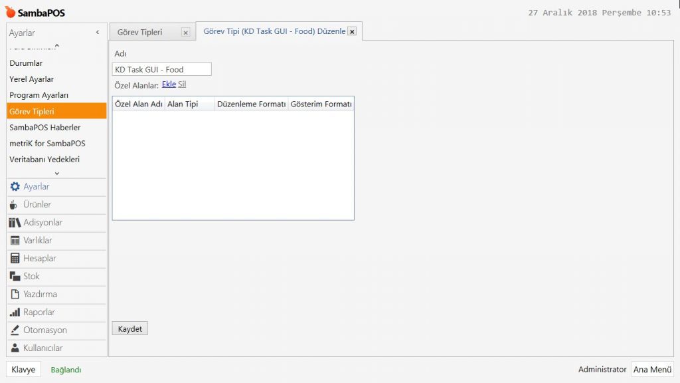Open Ürünler via the coffee cup icon
Image resolution: width=680 pixels, height=383 pixels.
[x=14, y=205]
